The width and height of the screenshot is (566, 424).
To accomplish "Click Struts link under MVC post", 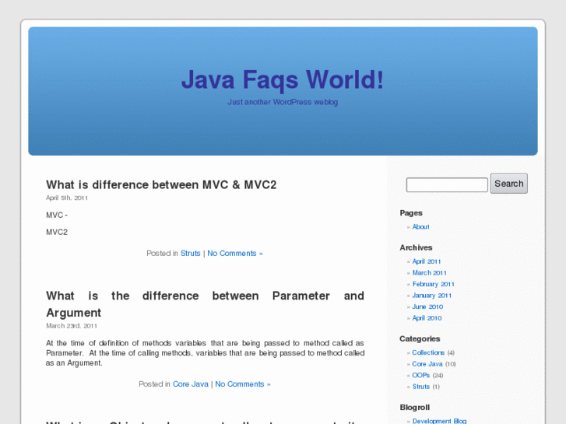I will (190, 254).
